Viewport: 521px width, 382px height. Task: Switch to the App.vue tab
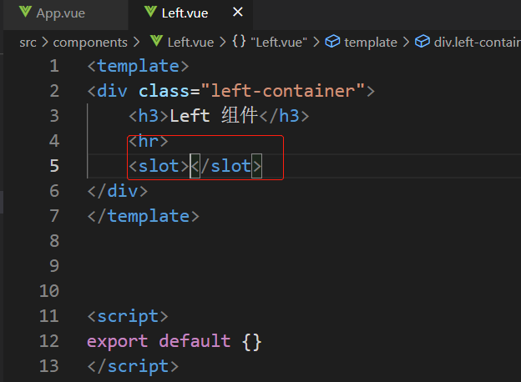(x=61, y=13)
